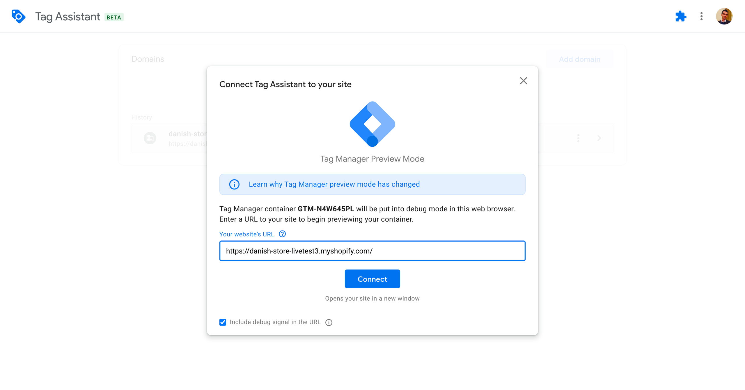The width and height of the screenshot is (745, 390).
Task: Click the Tag Manager Preview Mode heading
Action: point(372,159)
